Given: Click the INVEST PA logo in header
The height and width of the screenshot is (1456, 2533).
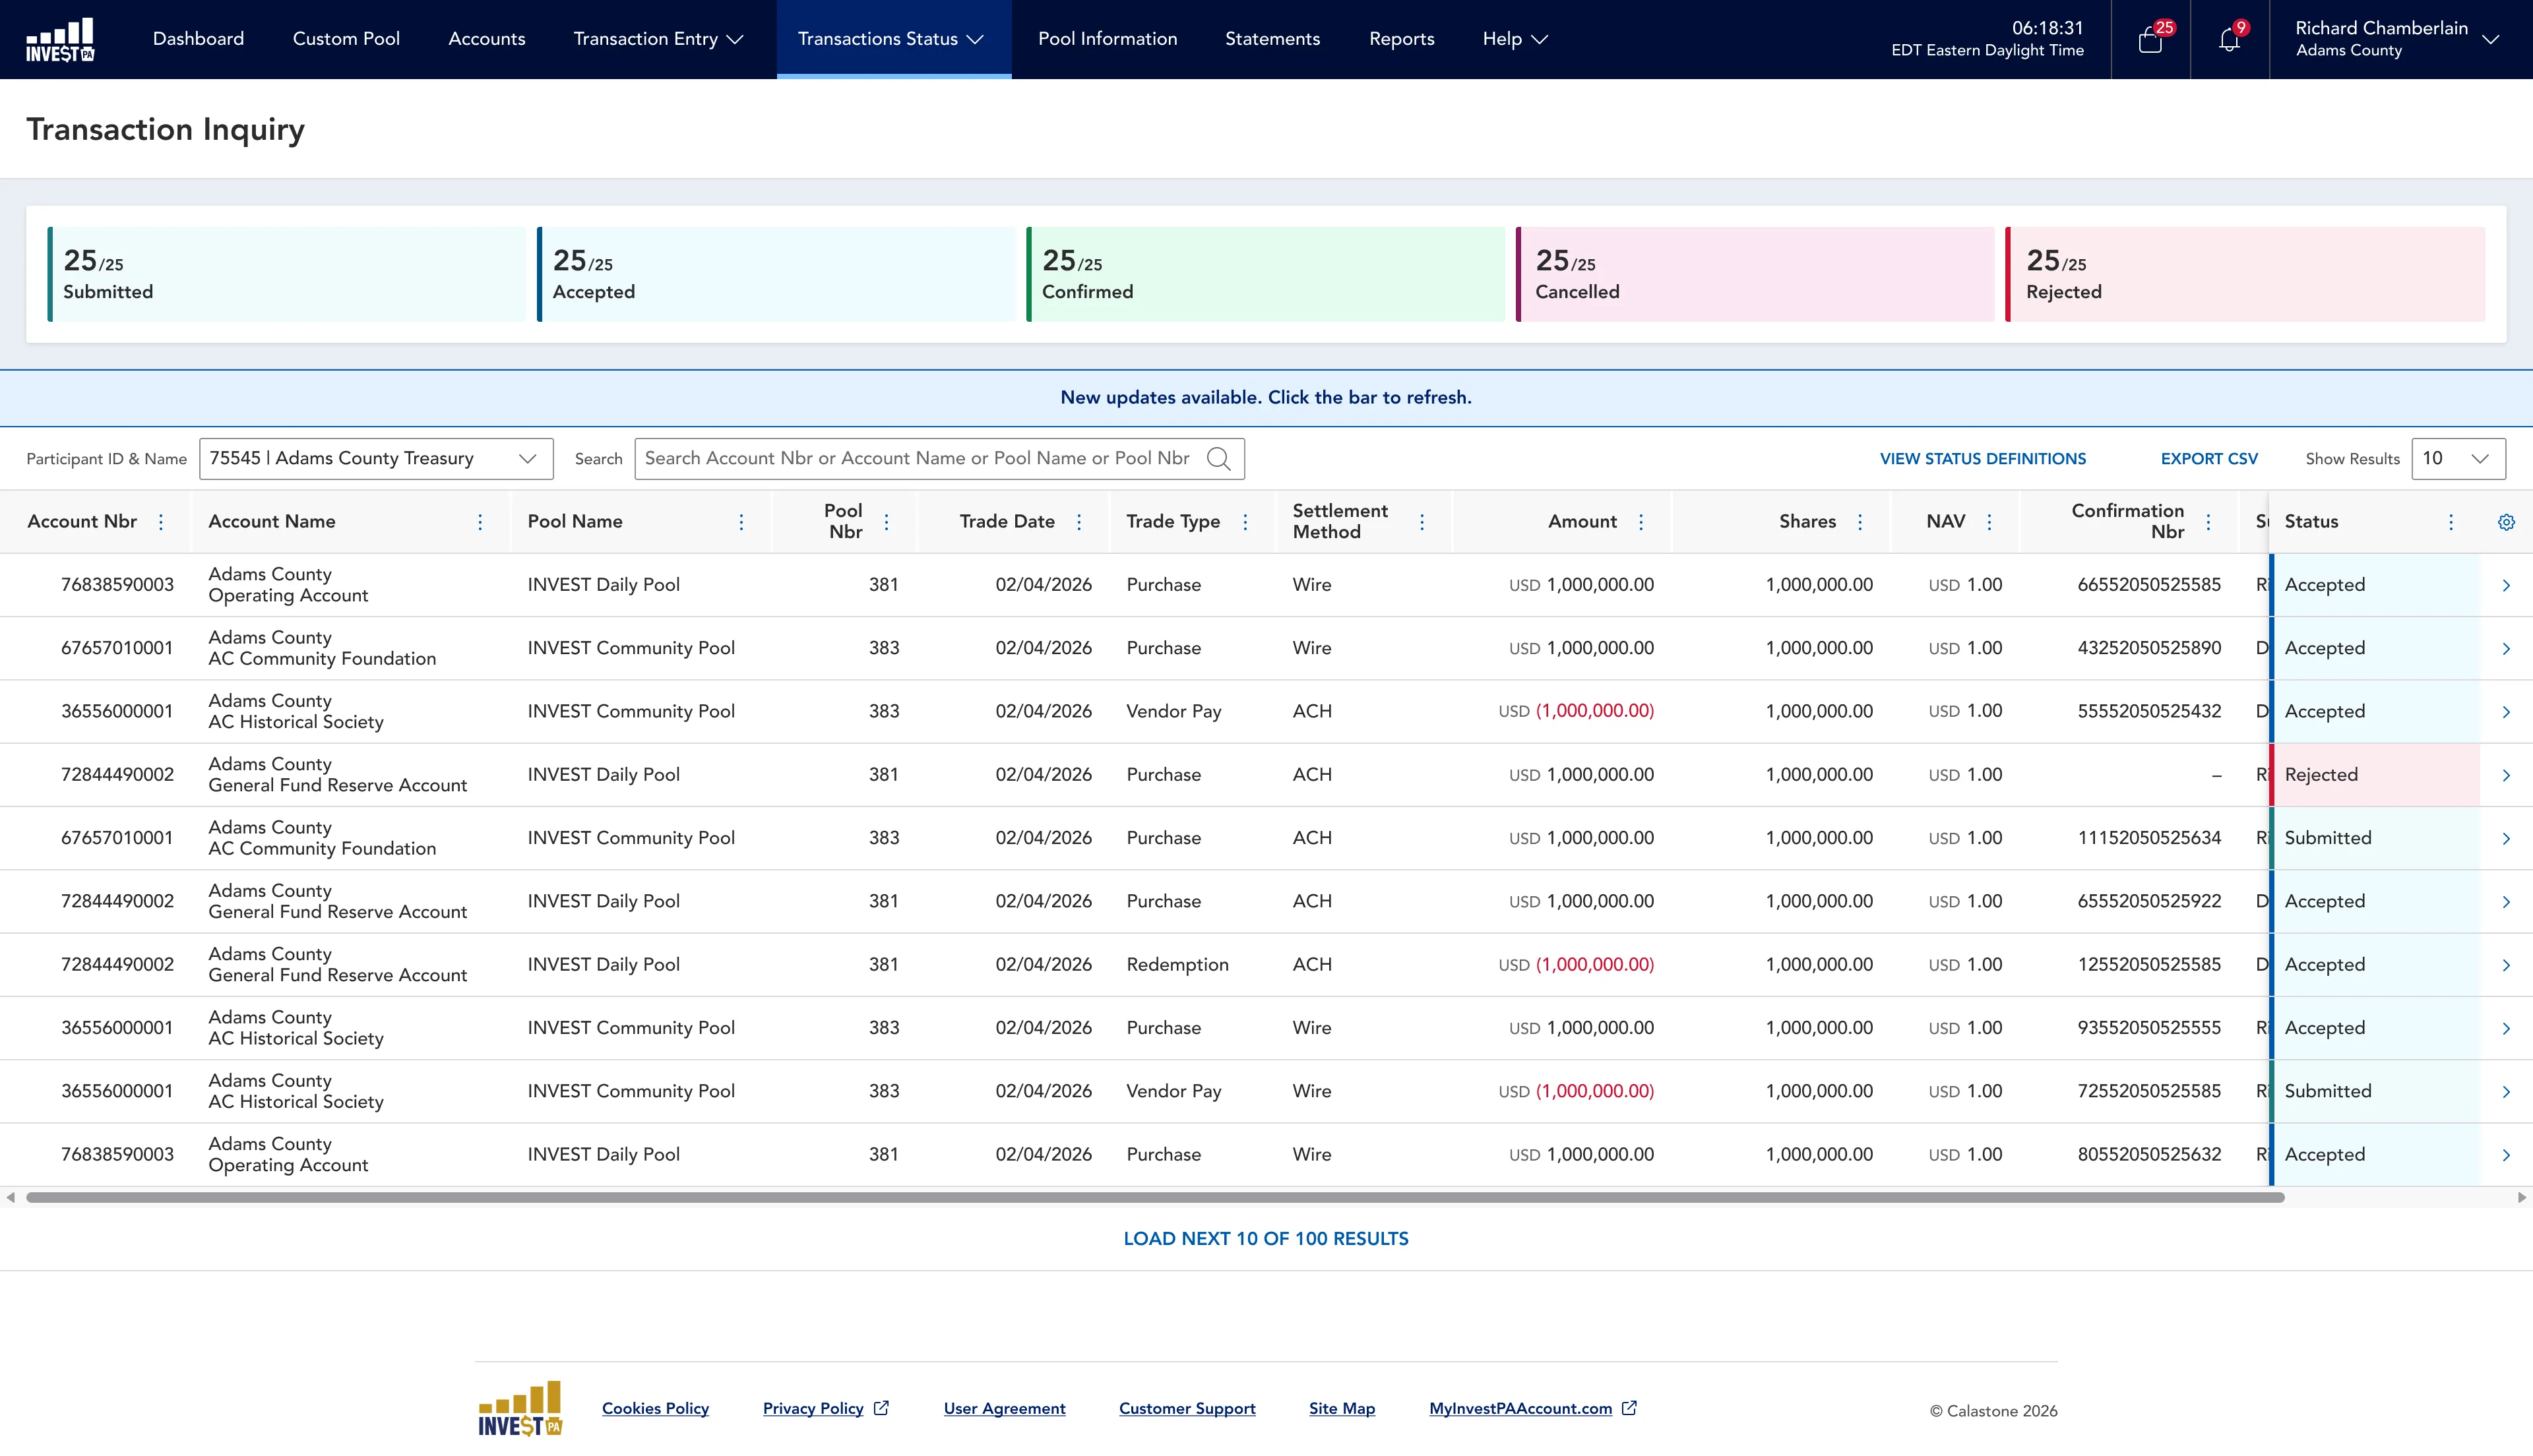Looking at the screenshot, I should tap(60, 40).
